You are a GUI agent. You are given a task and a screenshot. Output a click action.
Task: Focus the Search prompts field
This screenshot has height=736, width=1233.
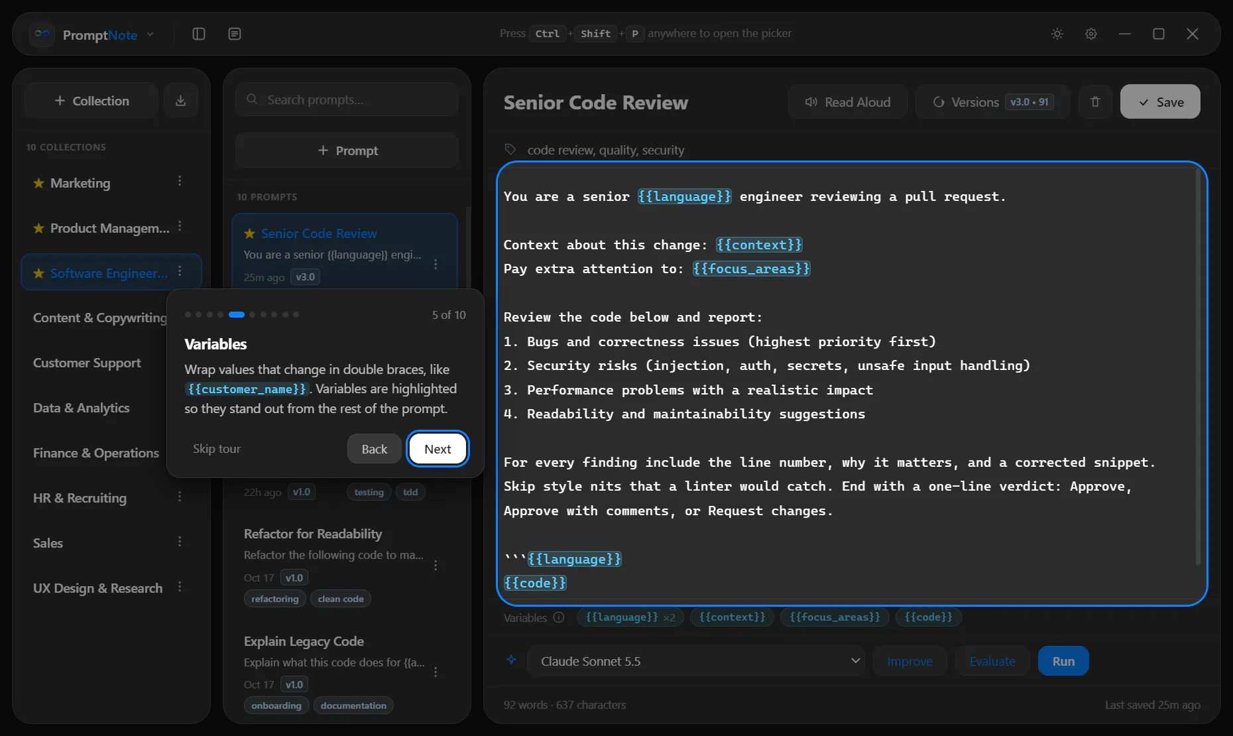347,99
